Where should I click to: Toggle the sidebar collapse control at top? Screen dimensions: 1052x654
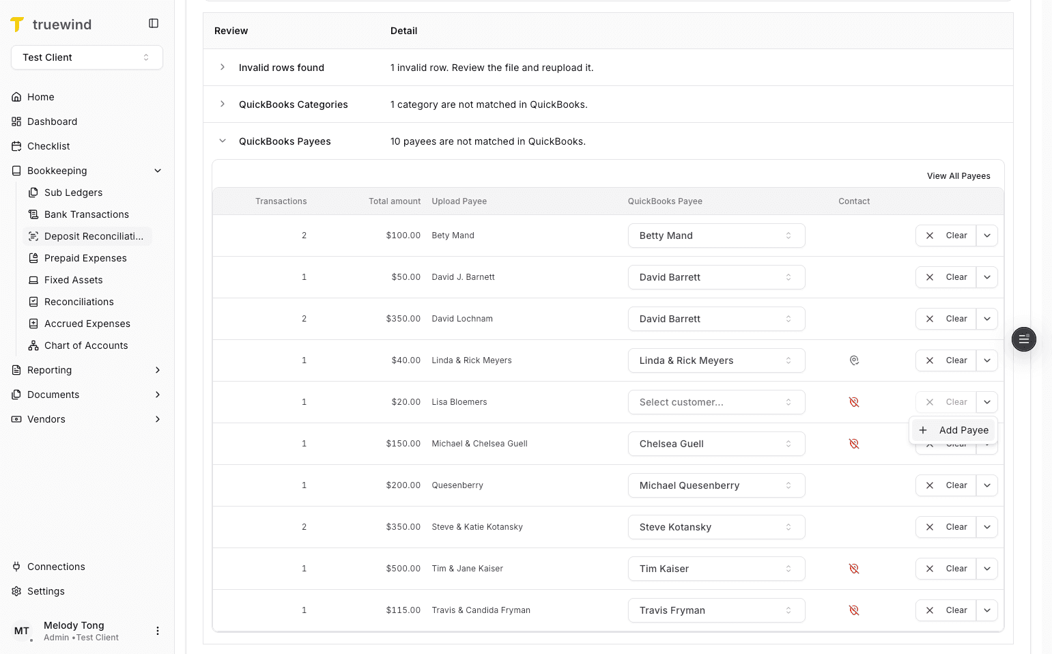point(153,23)
